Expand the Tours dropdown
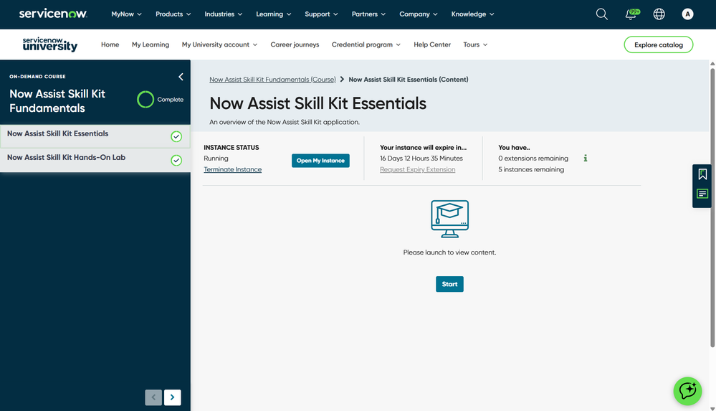The height and width of the screenshot is (411, 716). [475, 44]
